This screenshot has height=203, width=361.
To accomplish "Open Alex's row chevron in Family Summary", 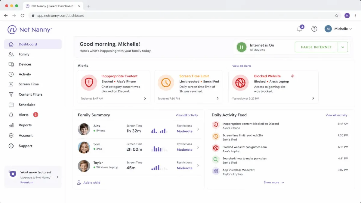I will coord(198,129).
